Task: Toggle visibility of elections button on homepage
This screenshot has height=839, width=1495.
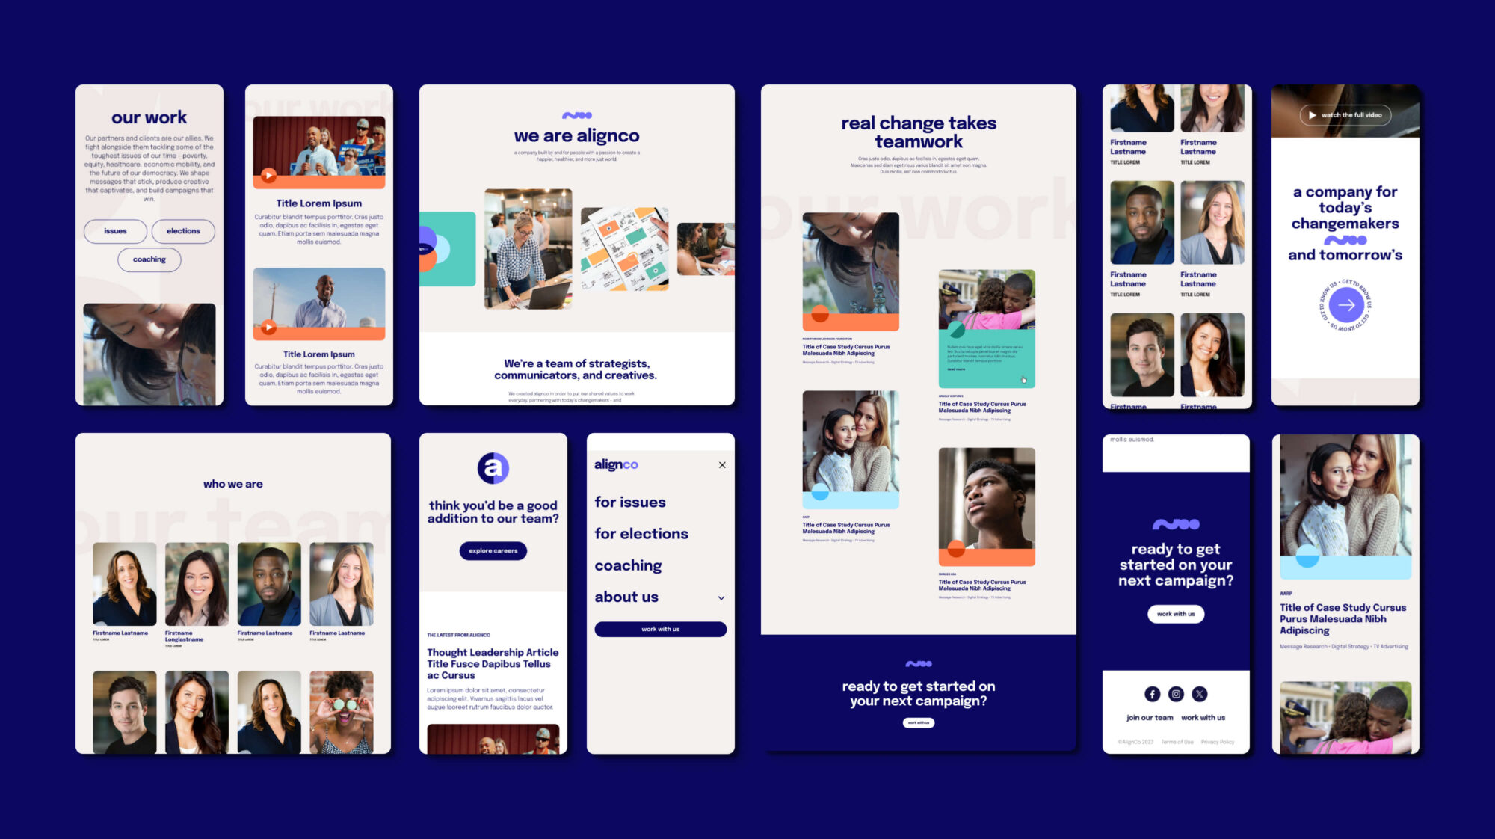Action: click(x=183, y=230)
